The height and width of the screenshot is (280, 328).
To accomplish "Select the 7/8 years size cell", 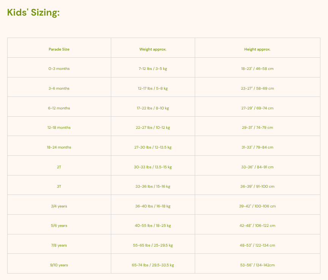I will pos(59,245).
